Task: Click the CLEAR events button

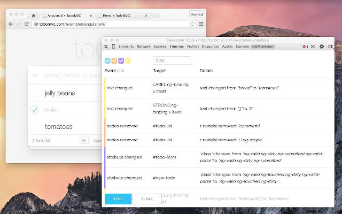Action: pos(147,199)
